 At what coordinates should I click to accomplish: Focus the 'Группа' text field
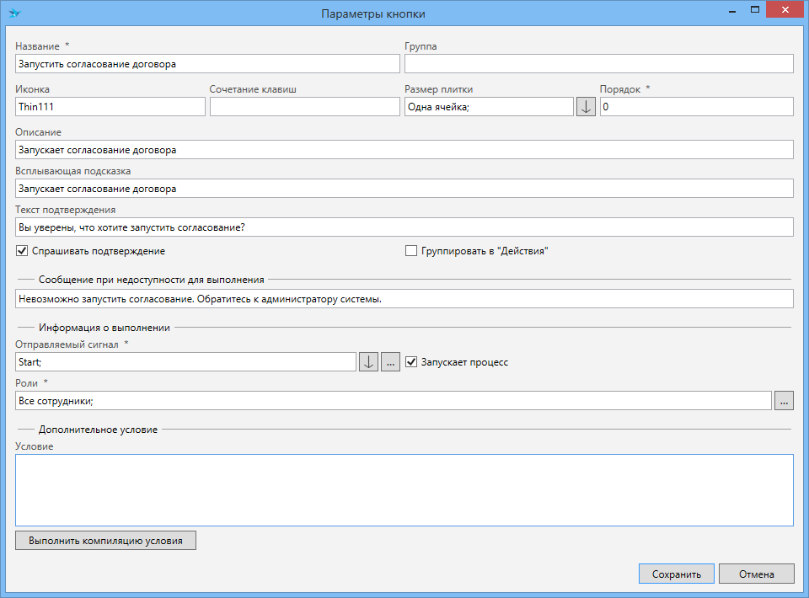click(598, 64)
